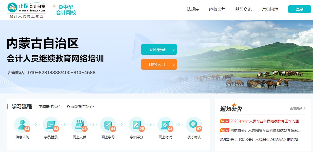The height and width of the screenshot is (152, 313).
Task: Click the 查看更多 link in notices
Action: coord(296,108)
